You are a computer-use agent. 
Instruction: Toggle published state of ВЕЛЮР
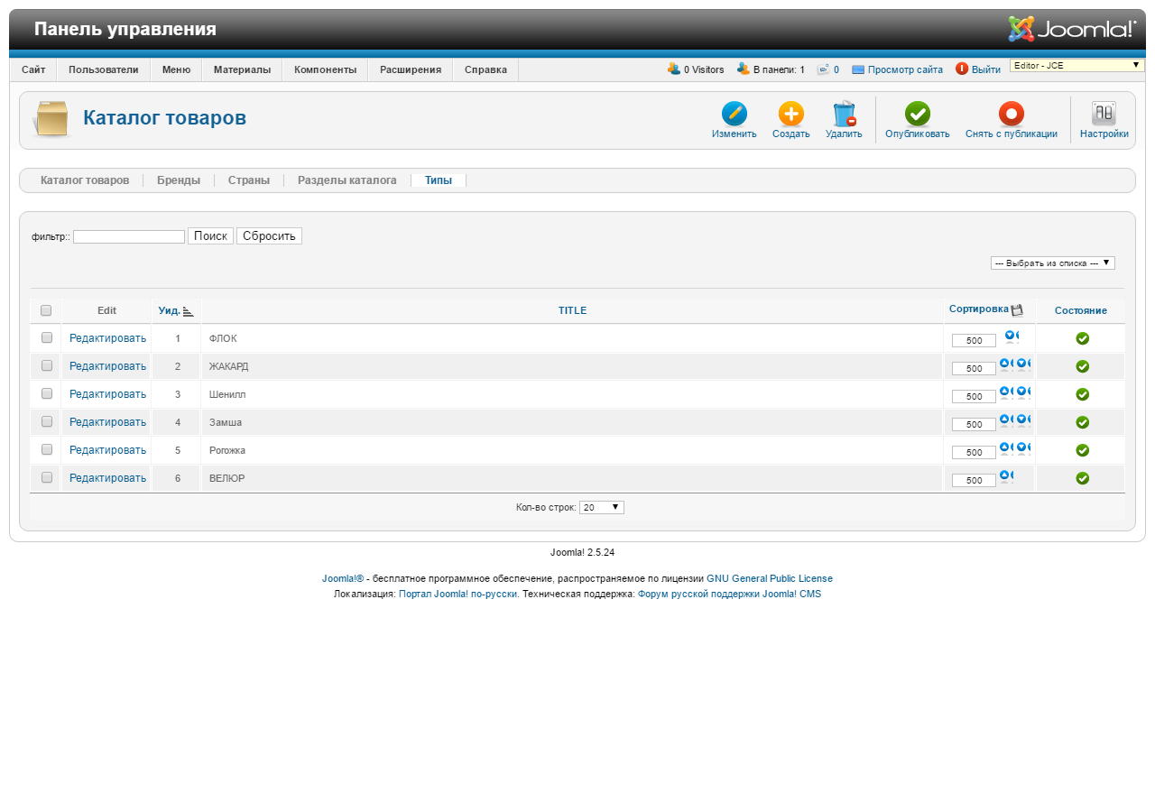pos(1083,478)
